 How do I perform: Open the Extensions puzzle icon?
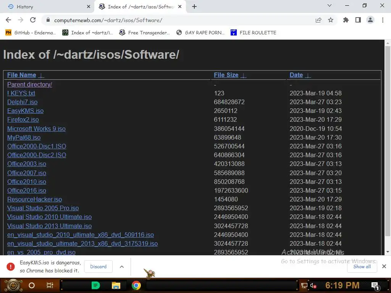pyautogui.click(x=346, y=20)
